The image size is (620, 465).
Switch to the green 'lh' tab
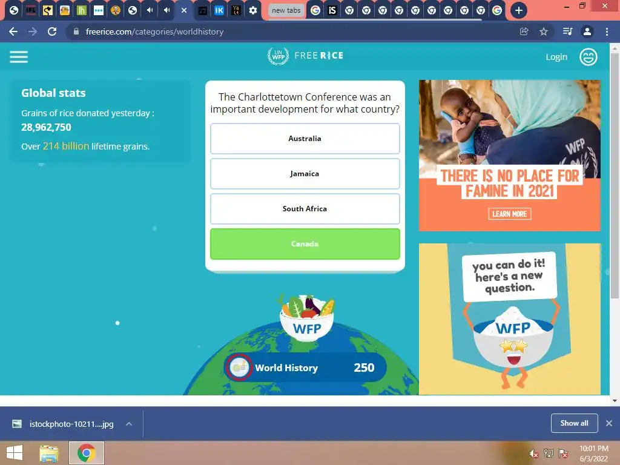coord(82,10)
